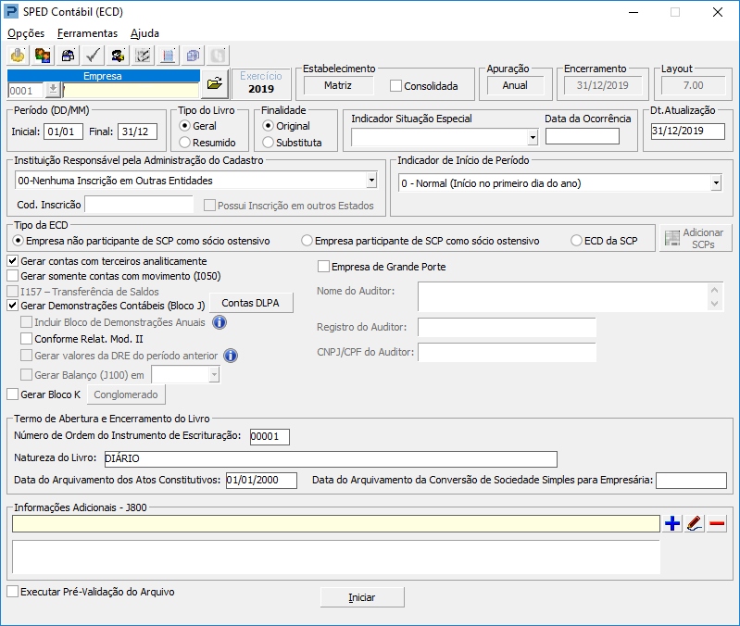
Task: Enable Gerar Bloco K checkbox
Action: tap(13, 394)
